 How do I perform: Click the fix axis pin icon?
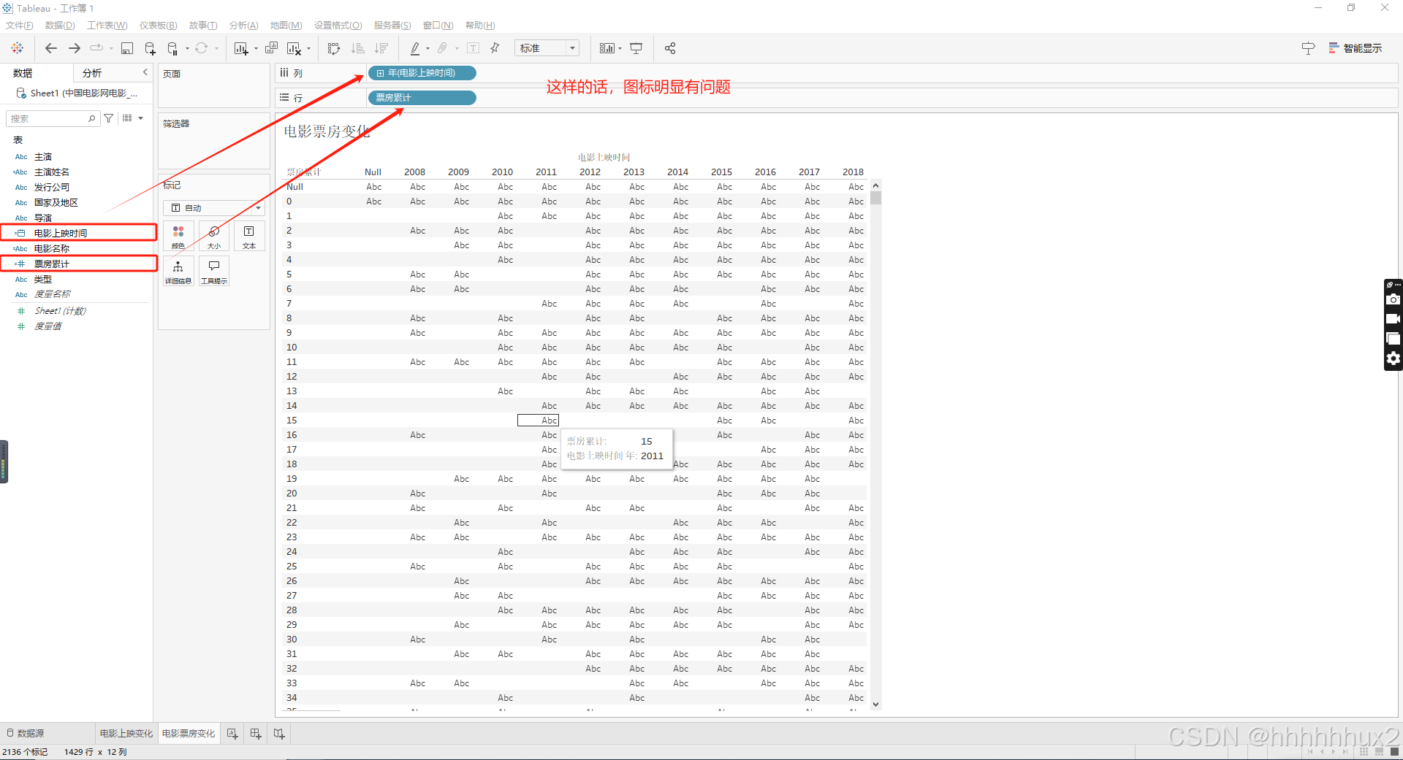pyautogui.click(x=495, y=48)
